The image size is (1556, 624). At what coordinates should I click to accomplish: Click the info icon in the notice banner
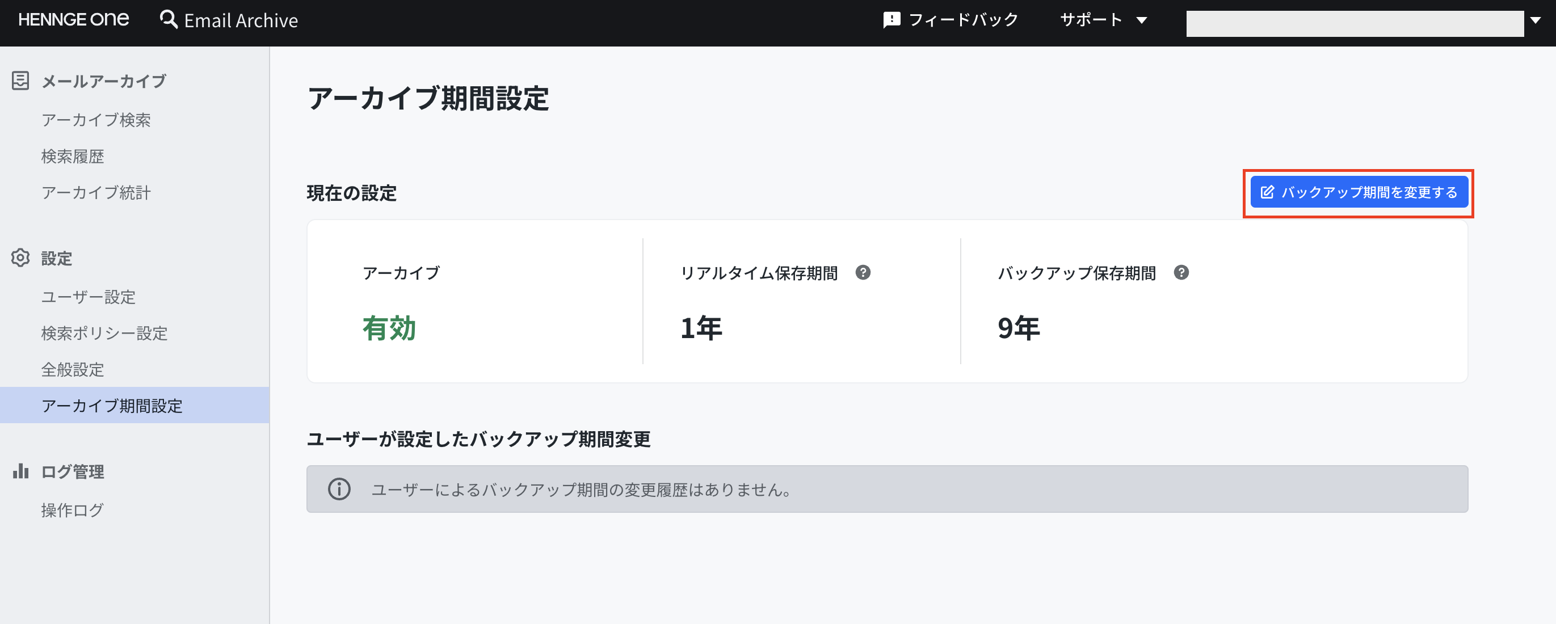(x=339, y=488)
